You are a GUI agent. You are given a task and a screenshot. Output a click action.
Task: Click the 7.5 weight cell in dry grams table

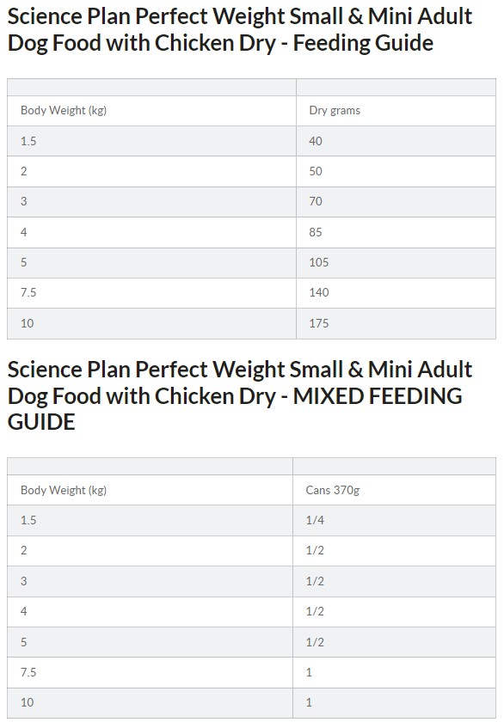click(x=151, y=293)
